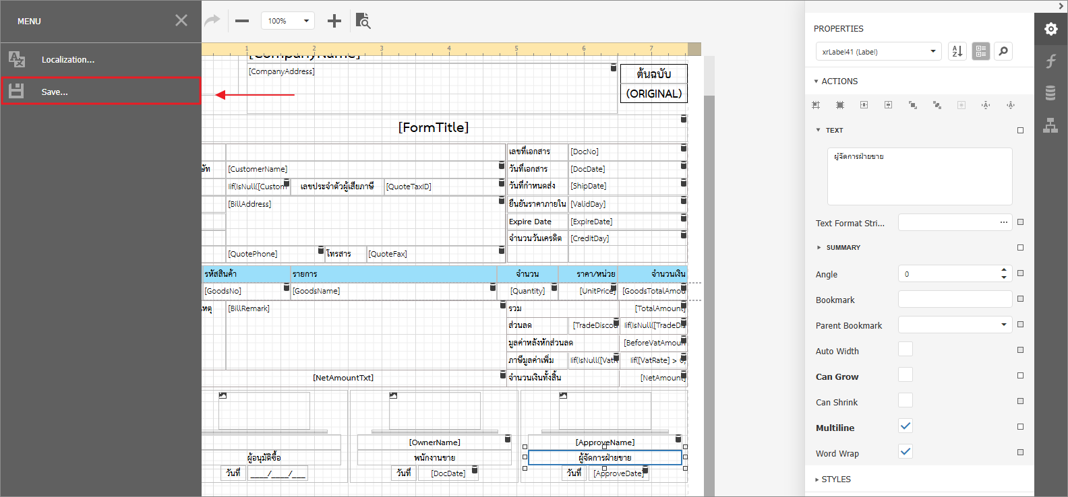Click the Text Format String ellipsis button
The width and height of the screenshot is (1068, 497).
click(x=1003, y=222)
